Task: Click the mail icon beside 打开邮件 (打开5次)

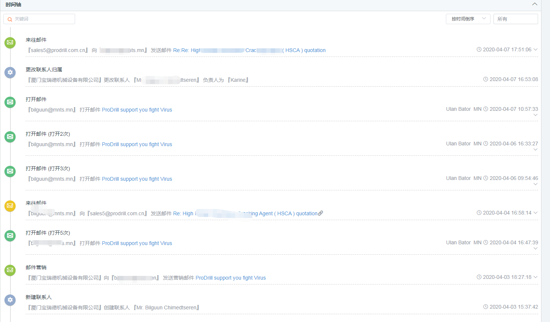Action: click(10, 235)
